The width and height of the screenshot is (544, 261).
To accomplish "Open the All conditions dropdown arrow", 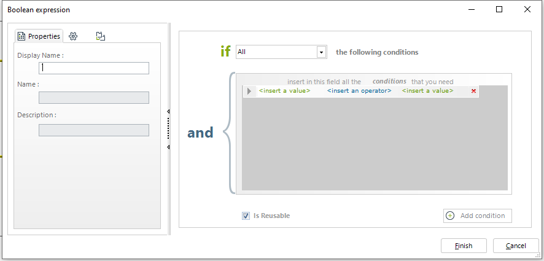I will pos(322,52).
